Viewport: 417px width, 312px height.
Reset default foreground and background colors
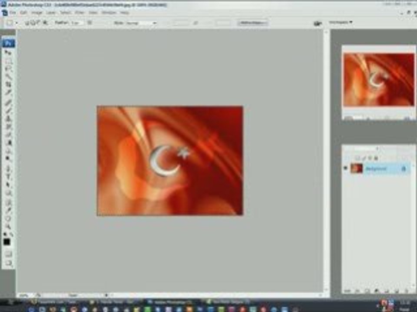(x=5, y=234)
